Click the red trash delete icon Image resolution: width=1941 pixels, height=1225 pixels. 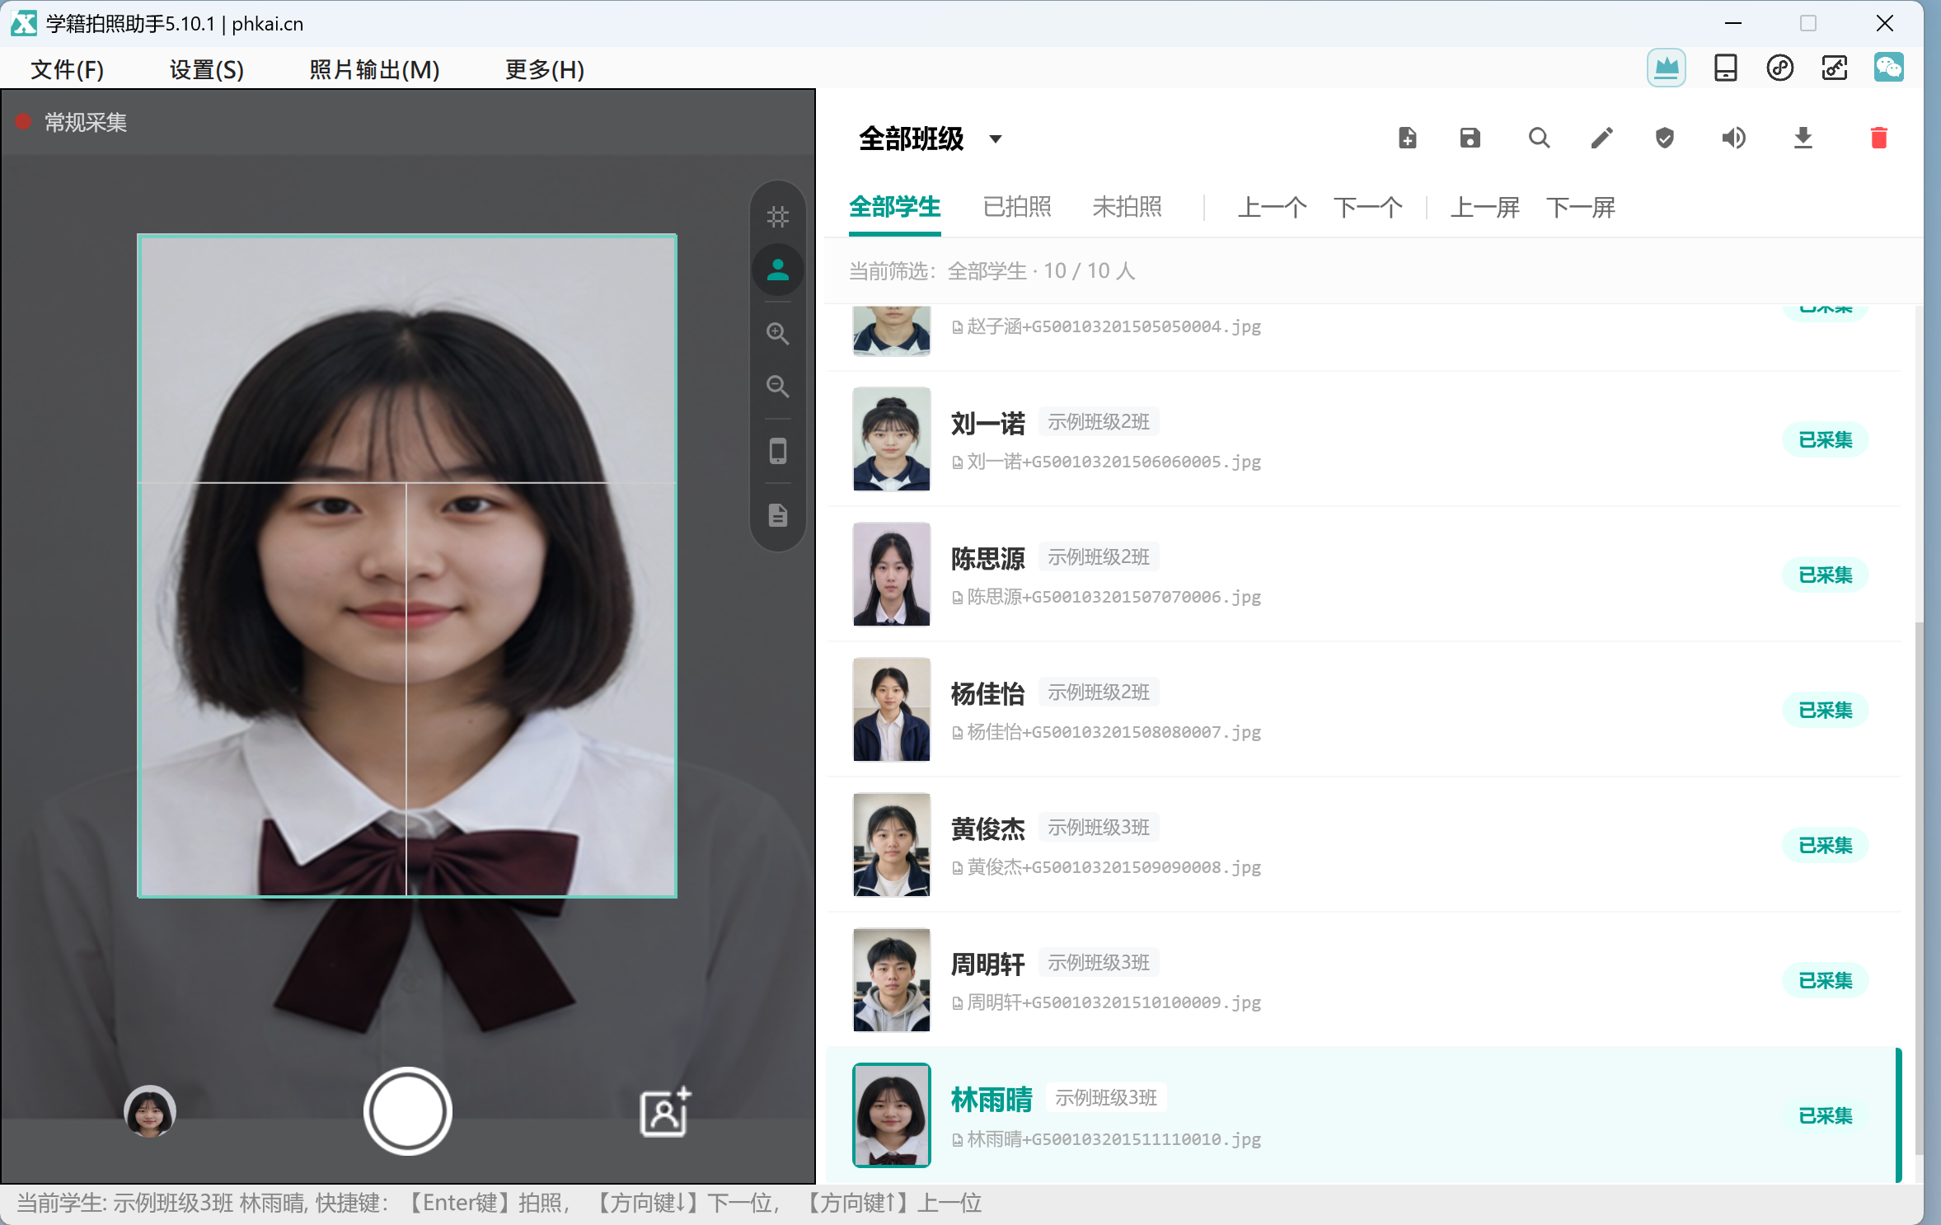[x=1878, y=138]
